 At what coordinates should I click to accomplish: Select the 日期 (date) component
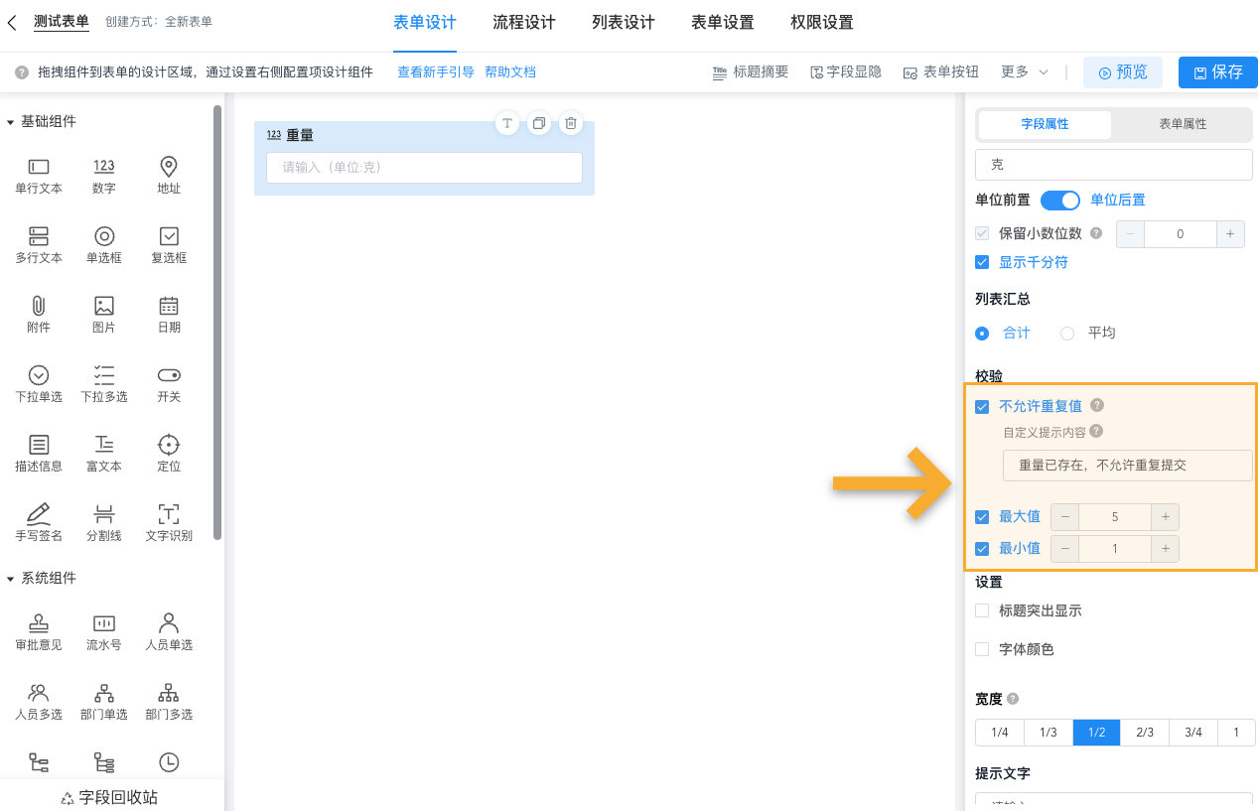tap(168, 314)
